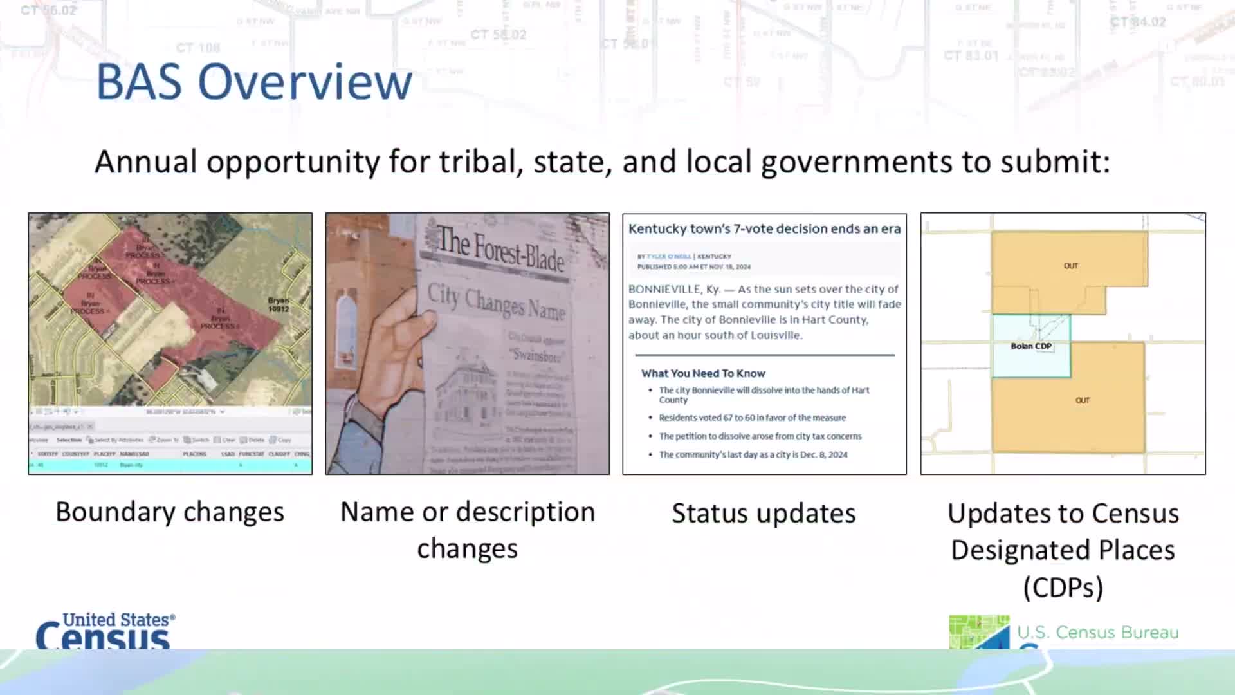Image resolution: width=1235 pixels, height=695 pixels.
Task: Select the Boundary changes map thumbnail
Action: click(170, 309)
